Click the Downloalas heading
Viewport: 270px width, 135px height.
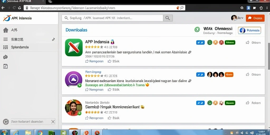pos(76,30)
